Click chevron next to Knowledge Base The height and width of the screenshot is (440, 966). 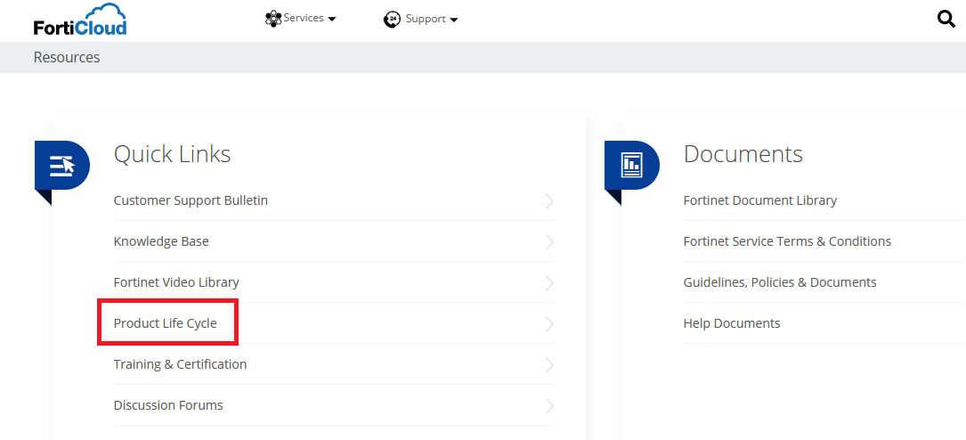tap(549, 242)
